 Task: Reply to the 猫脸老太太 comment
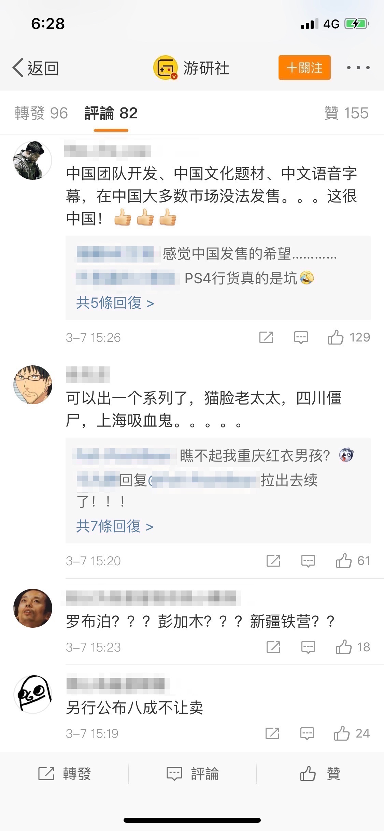coord(308,561)
